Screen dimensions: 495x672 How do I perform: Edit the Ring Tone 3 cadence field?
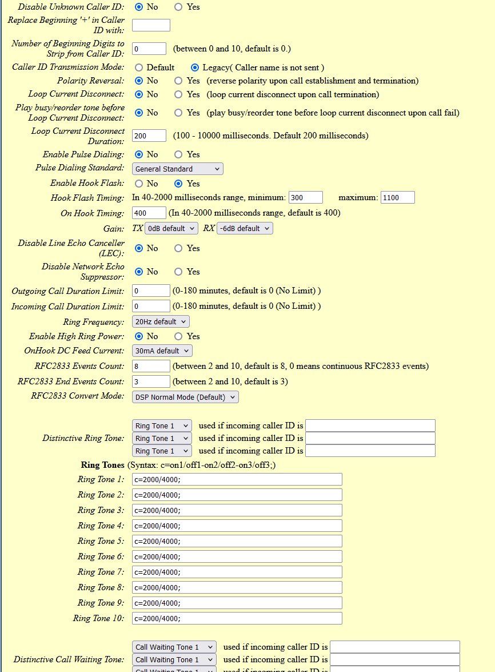tap(237, 510)
